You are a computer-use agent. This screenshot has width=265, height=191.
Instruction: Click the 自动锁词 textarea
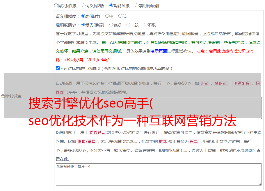[x=159, y=108]
